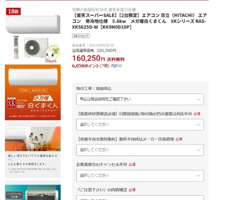Open the プラズマイオン発生器 image
This screenshot has width=244, height=200.
(x=33, y=190)
